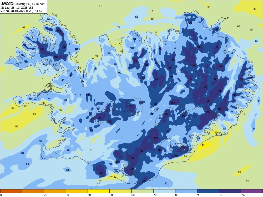This screenshot has width=263, height=197.
Task: Select the 'IT: Lau. 25. 10. 2025 18Z' line
Action: click(17, 8)
